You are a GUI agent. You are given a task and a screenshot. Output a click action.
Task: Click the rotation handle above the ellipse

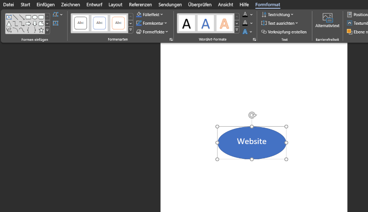click(252, 115)
